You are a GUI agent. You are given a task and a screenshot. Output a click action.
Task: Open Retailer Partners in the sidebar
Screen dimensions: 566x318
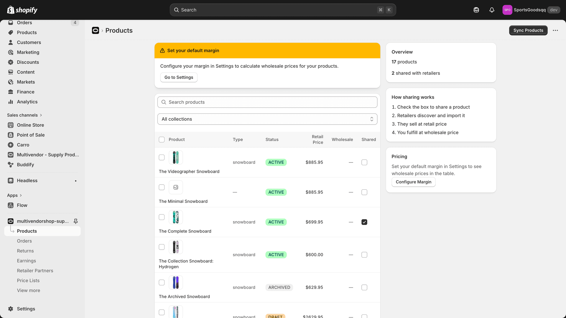(x=35, y=271)
